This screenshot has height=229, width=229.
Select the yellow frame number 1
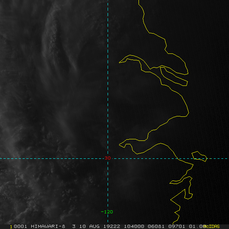(11, 227)
